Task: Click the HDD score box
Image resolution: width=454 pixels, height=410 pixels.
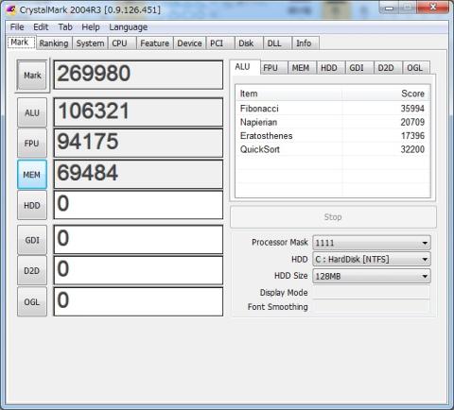Action: tap(138, 205)
